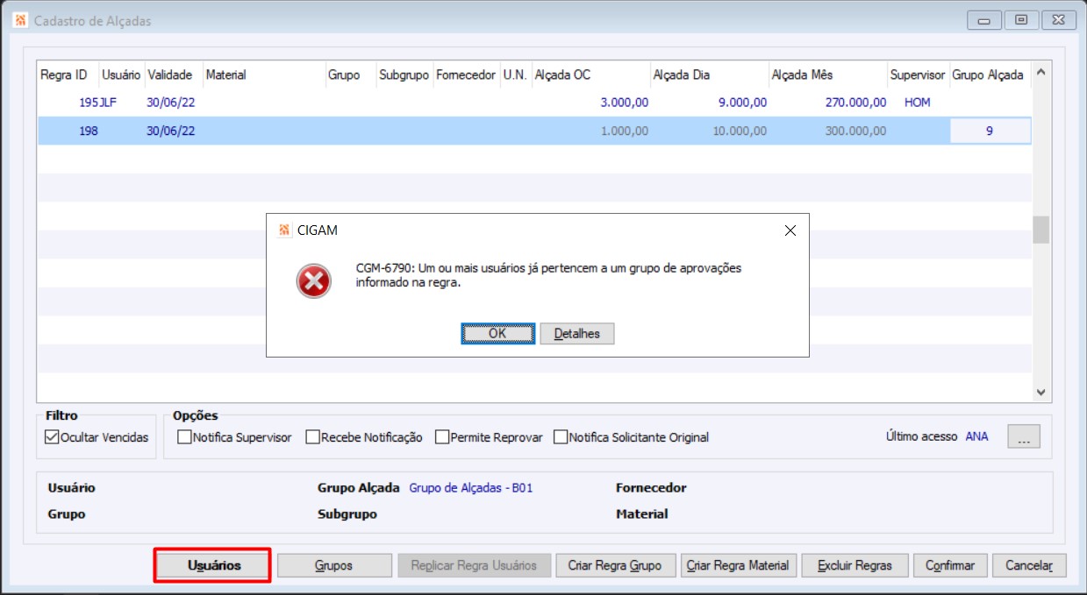Open the ellipsis button beside Último acesso
This screenshot has width=1087, height=595.
1024,437
